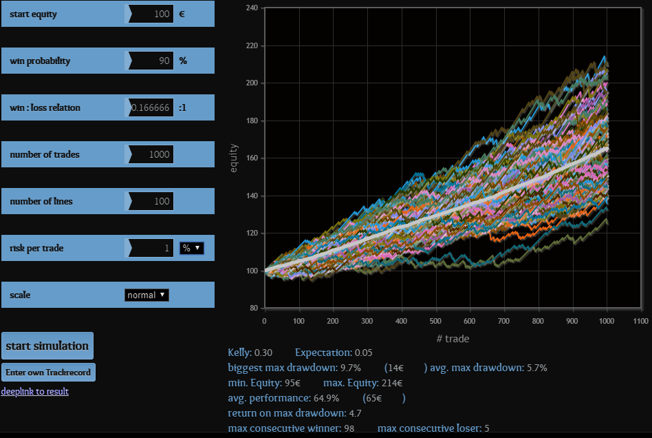This screenshot has width=652, height=438.
Task: Open the deeplink to result link
Action: (x=34, y=392)
